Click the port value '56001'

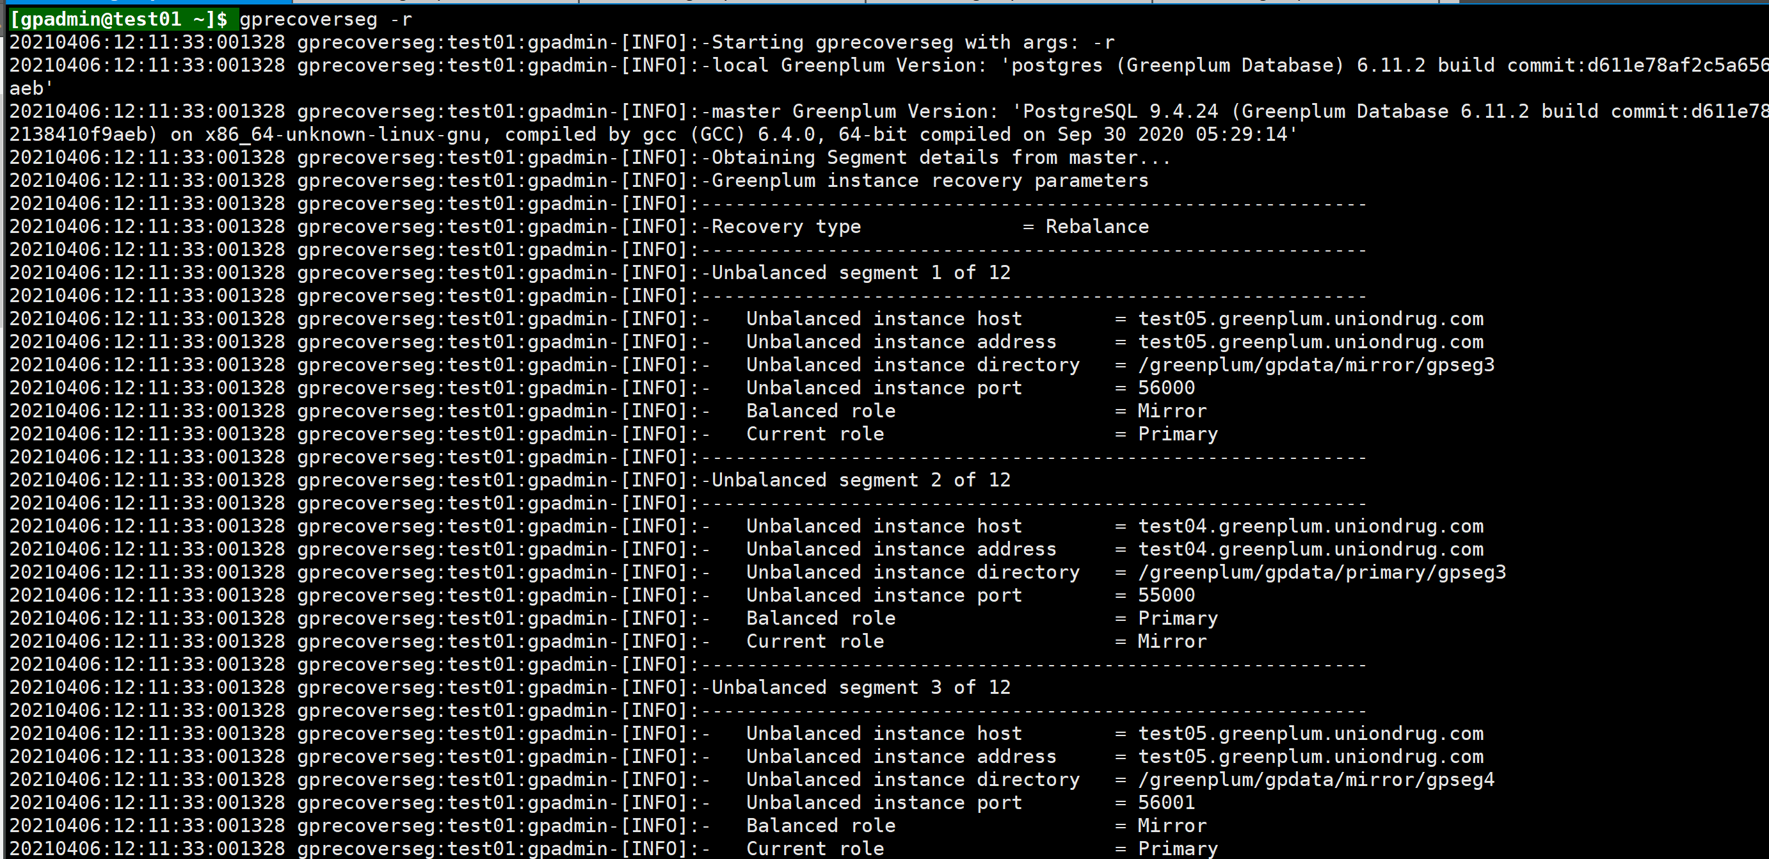1167,803
